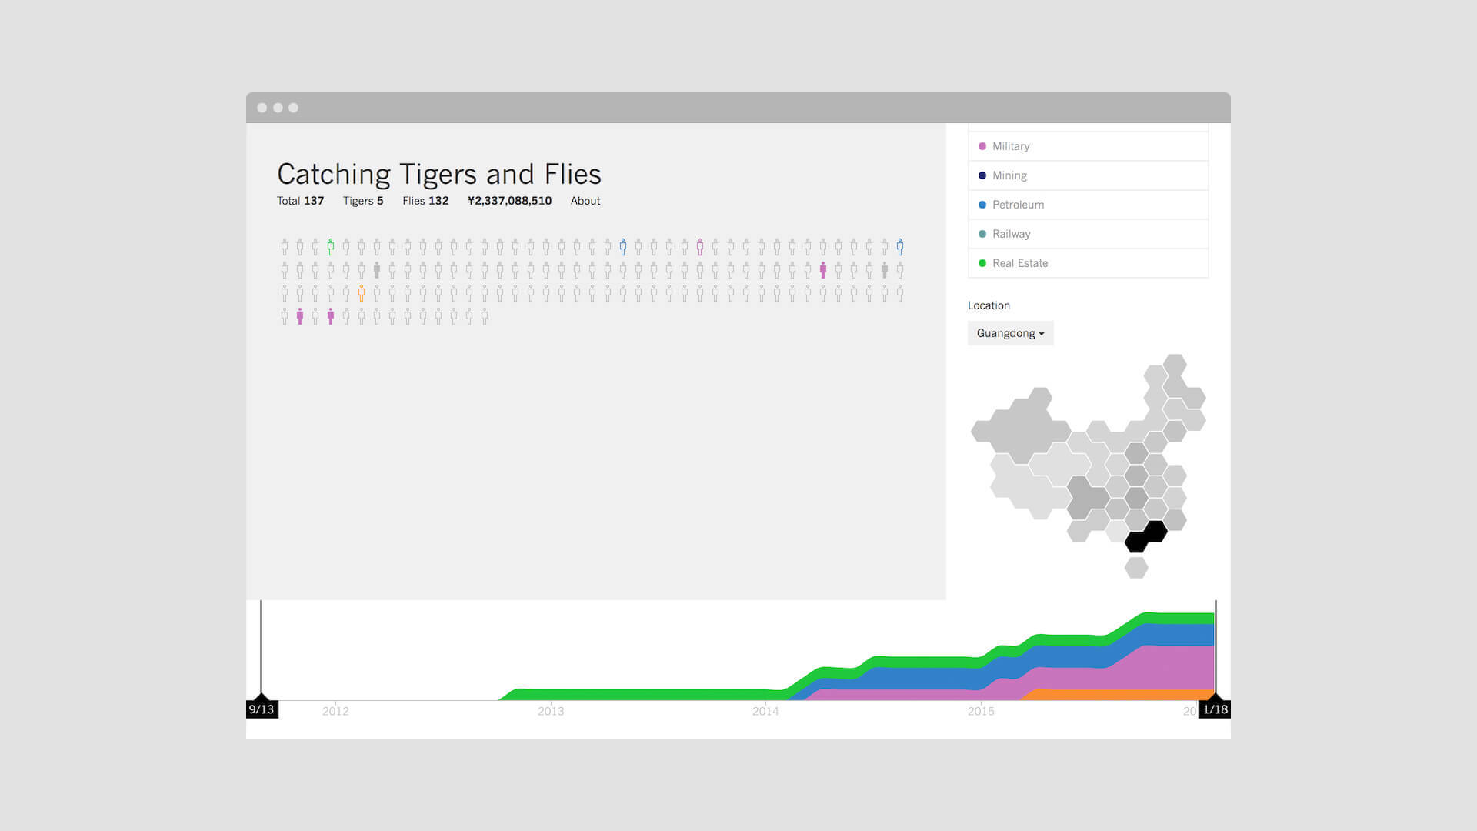This screenshot has height=831, width=1477.
Task: Open the Guangdong location dropdown
Action: pyautogui.click(x=1010, y=333)
